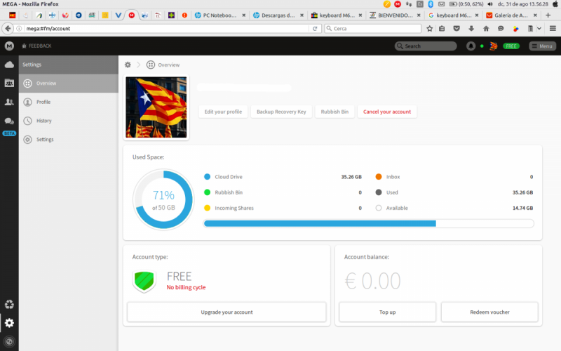
Task: Click Upgrade your account
Action: (227, 312)
